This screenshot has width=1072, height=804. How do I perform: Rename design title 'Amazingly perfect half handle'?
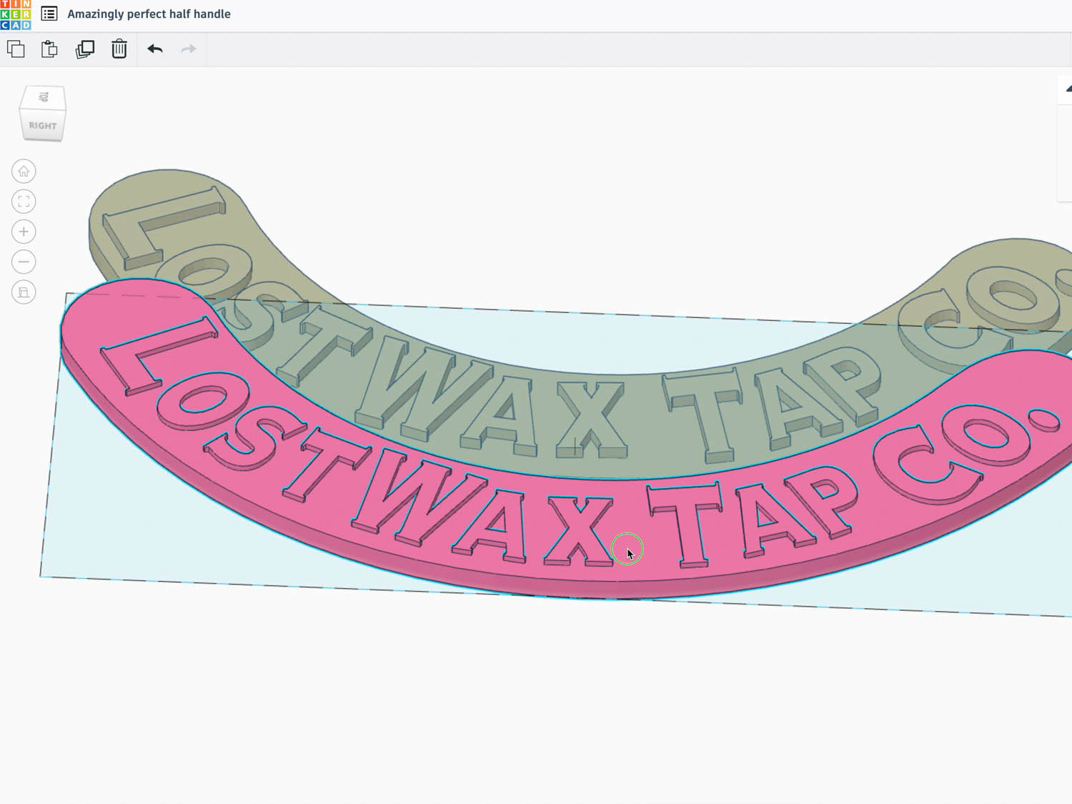[149, 14]
